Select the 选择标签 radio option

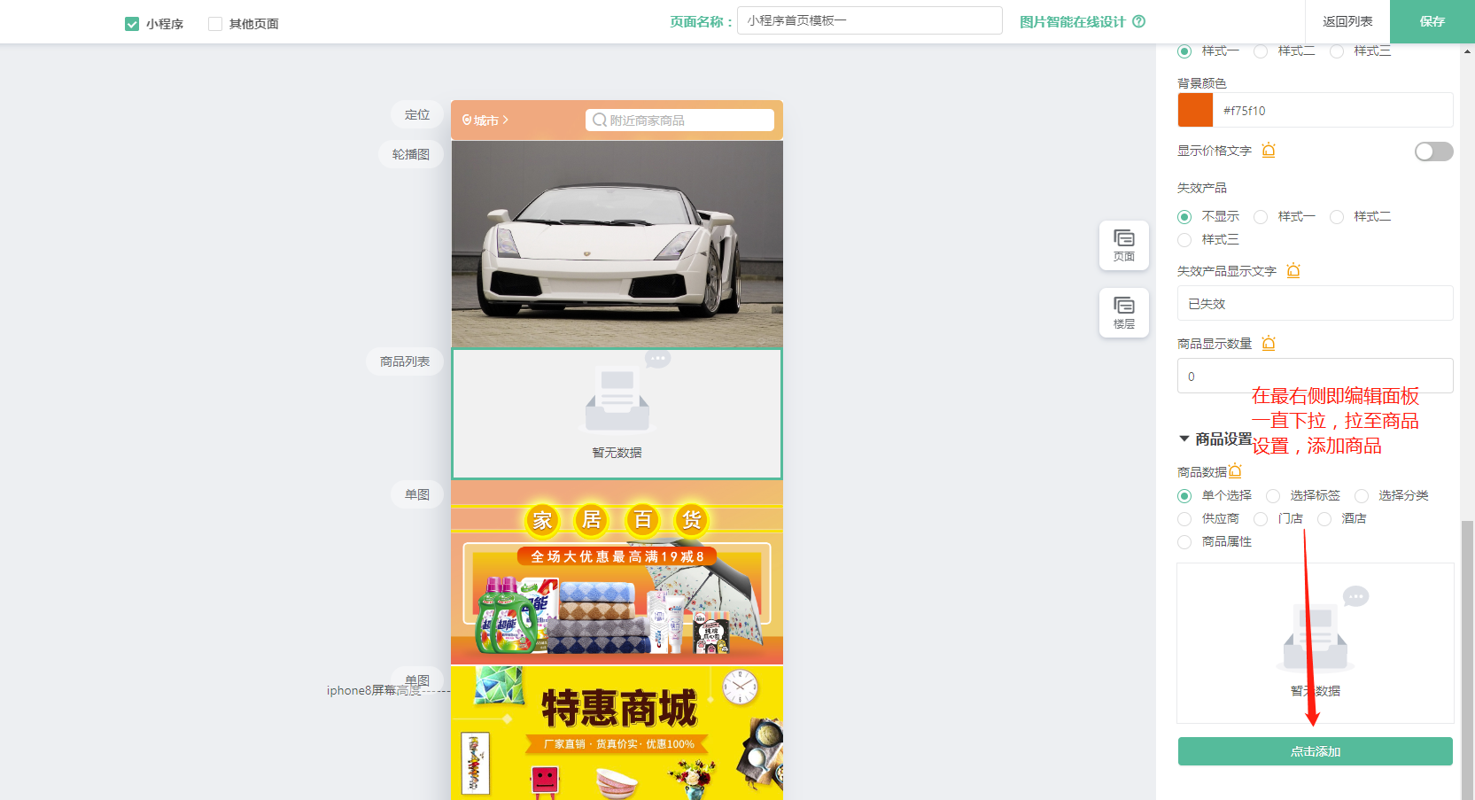1273,496
